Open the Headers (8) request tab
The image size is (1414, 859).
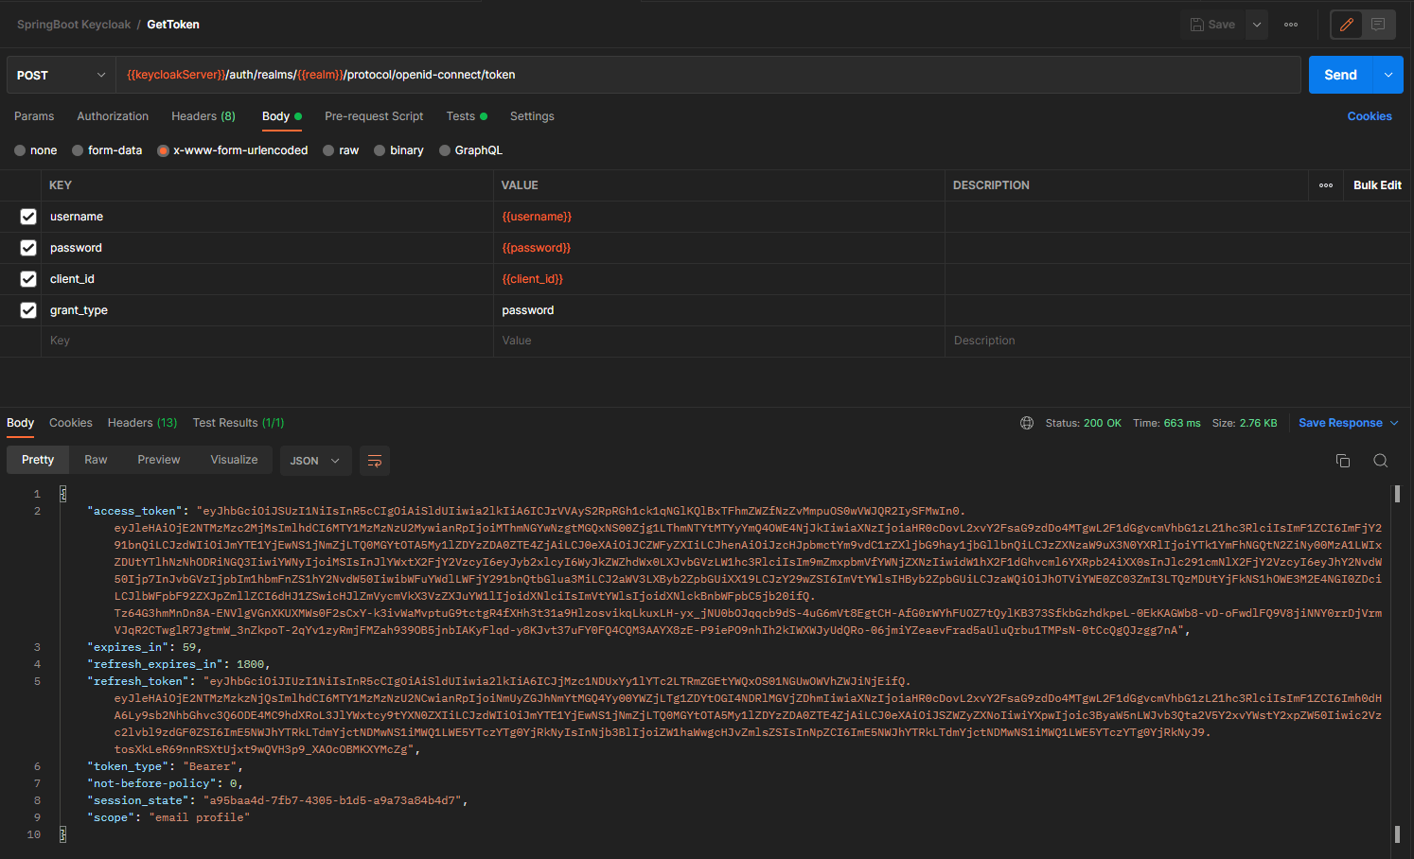click(x=203, y=116)
